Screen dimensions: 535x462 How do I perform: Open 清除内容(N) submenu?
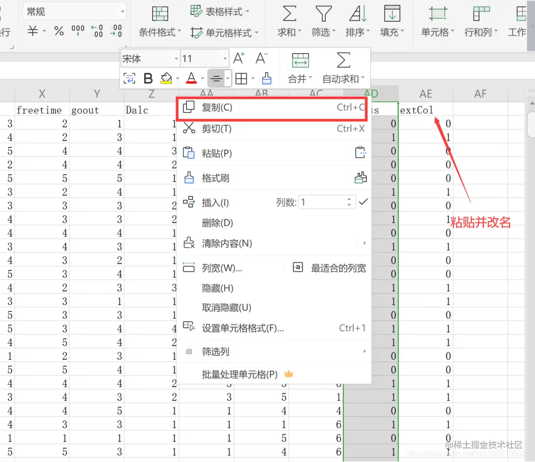(x=274, y=243)
